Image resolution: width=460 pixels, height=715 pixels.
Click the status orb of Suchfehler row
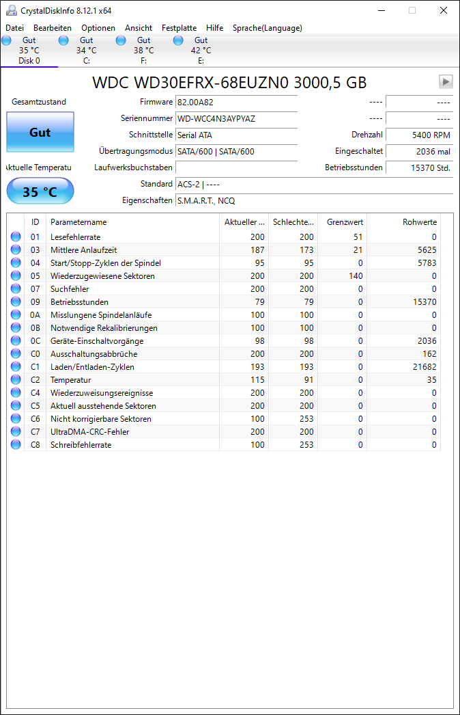click(x=16, y=288)
